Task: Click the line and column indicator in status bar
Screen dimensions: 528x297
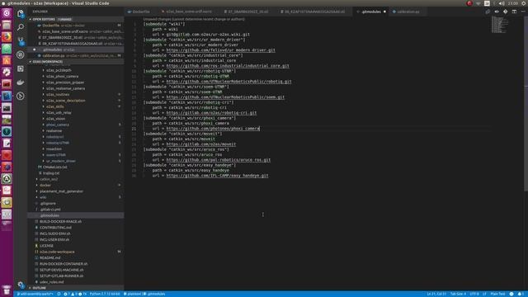Action: [x=436, y=294]
